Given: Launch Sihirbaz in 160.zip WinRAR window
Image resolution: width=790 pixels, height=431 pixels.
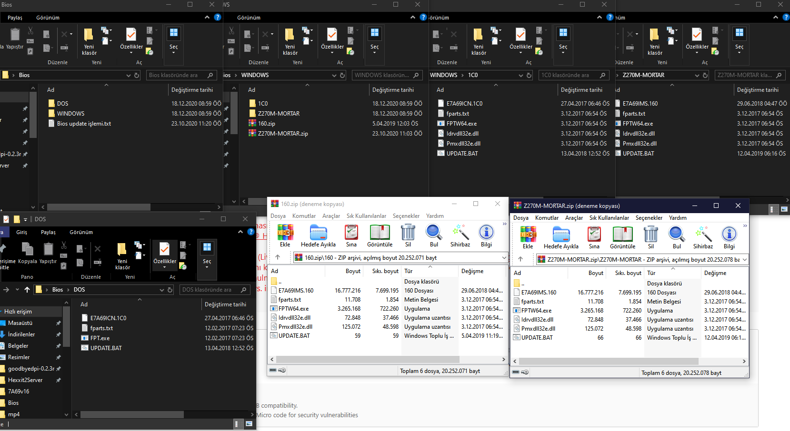Looking at the screenshot, I should tap(460, 235).
